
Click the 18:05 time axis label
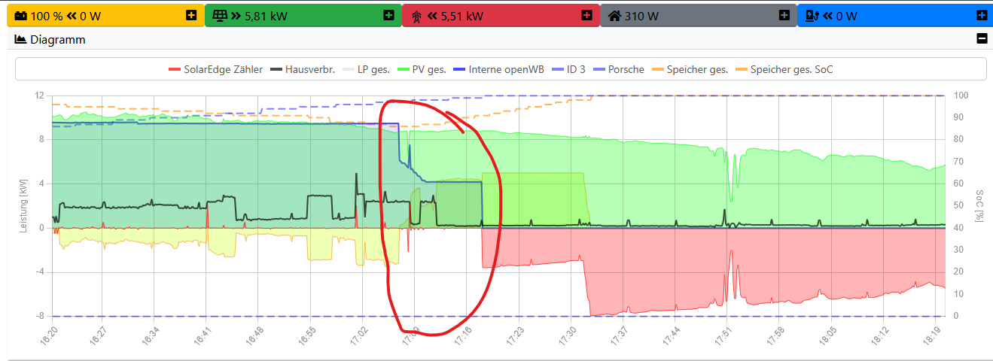point(827,335)
